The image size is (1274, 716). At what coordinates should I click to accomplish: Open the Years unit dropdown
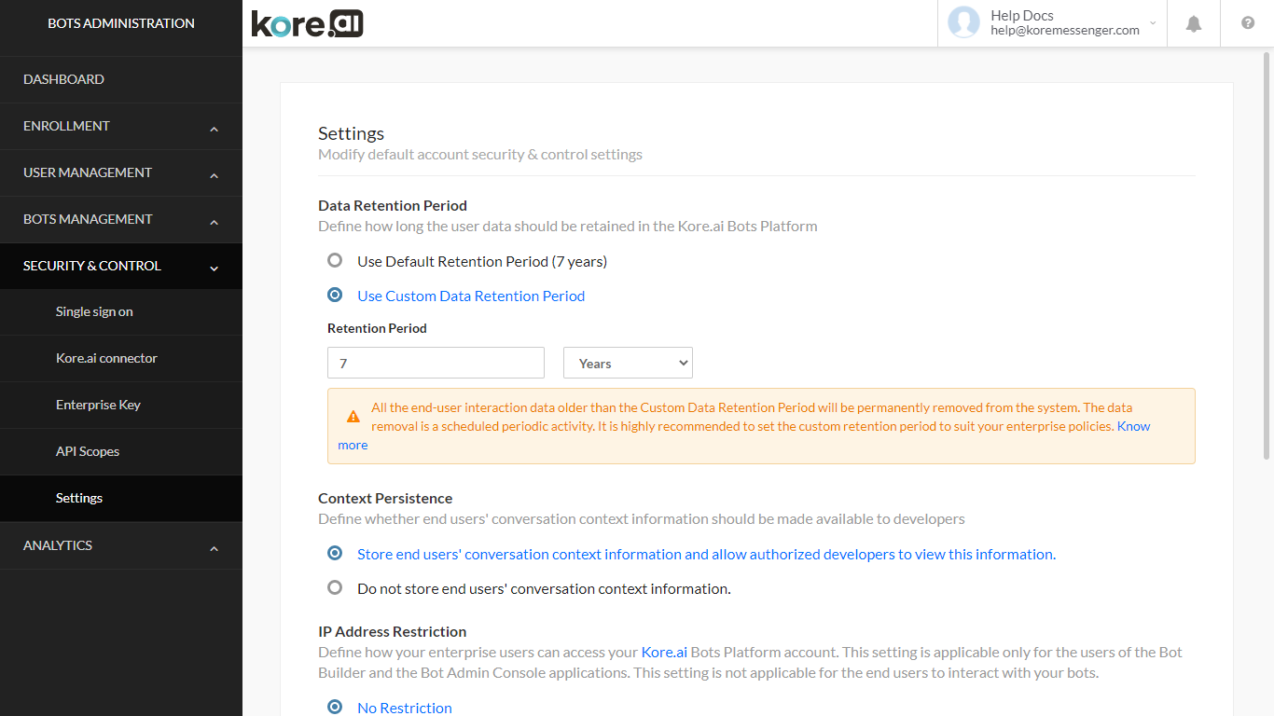point(627,363)
